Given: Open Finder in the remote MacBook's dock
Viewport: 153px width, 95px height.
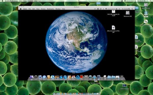Looking at the screenshot, I should 32,77.
